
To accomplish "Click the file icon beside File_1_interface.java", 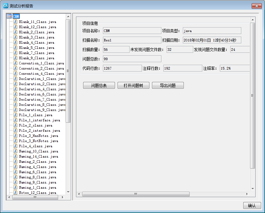I will (15, 120).
